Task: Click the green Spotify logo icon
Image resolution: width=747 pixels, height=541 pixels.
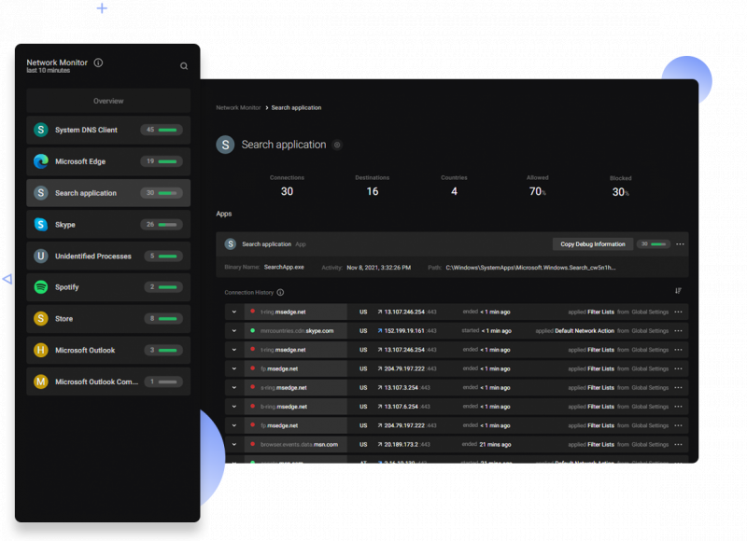Action: coord(41,287)
